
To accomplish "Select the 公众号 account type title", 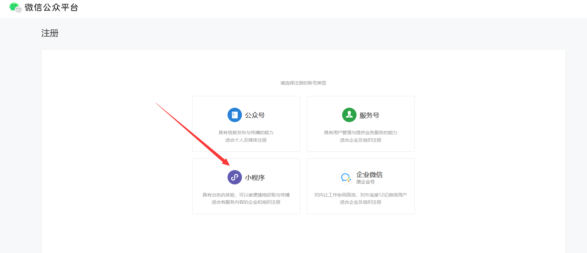I will coord(255,115).
